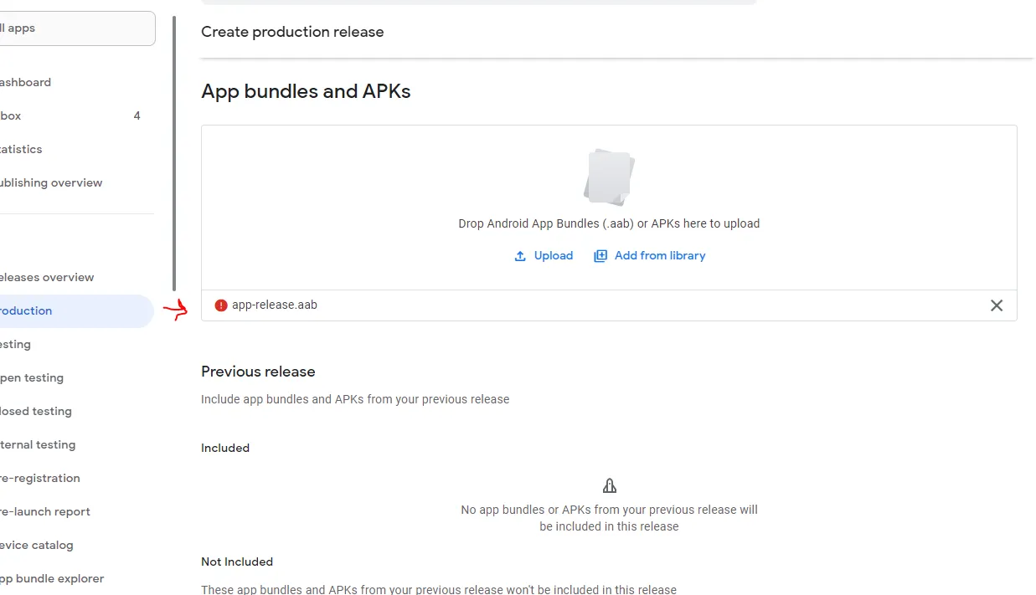View the Device catalog
Viewport: 1036px width, 595px height.
38,545
